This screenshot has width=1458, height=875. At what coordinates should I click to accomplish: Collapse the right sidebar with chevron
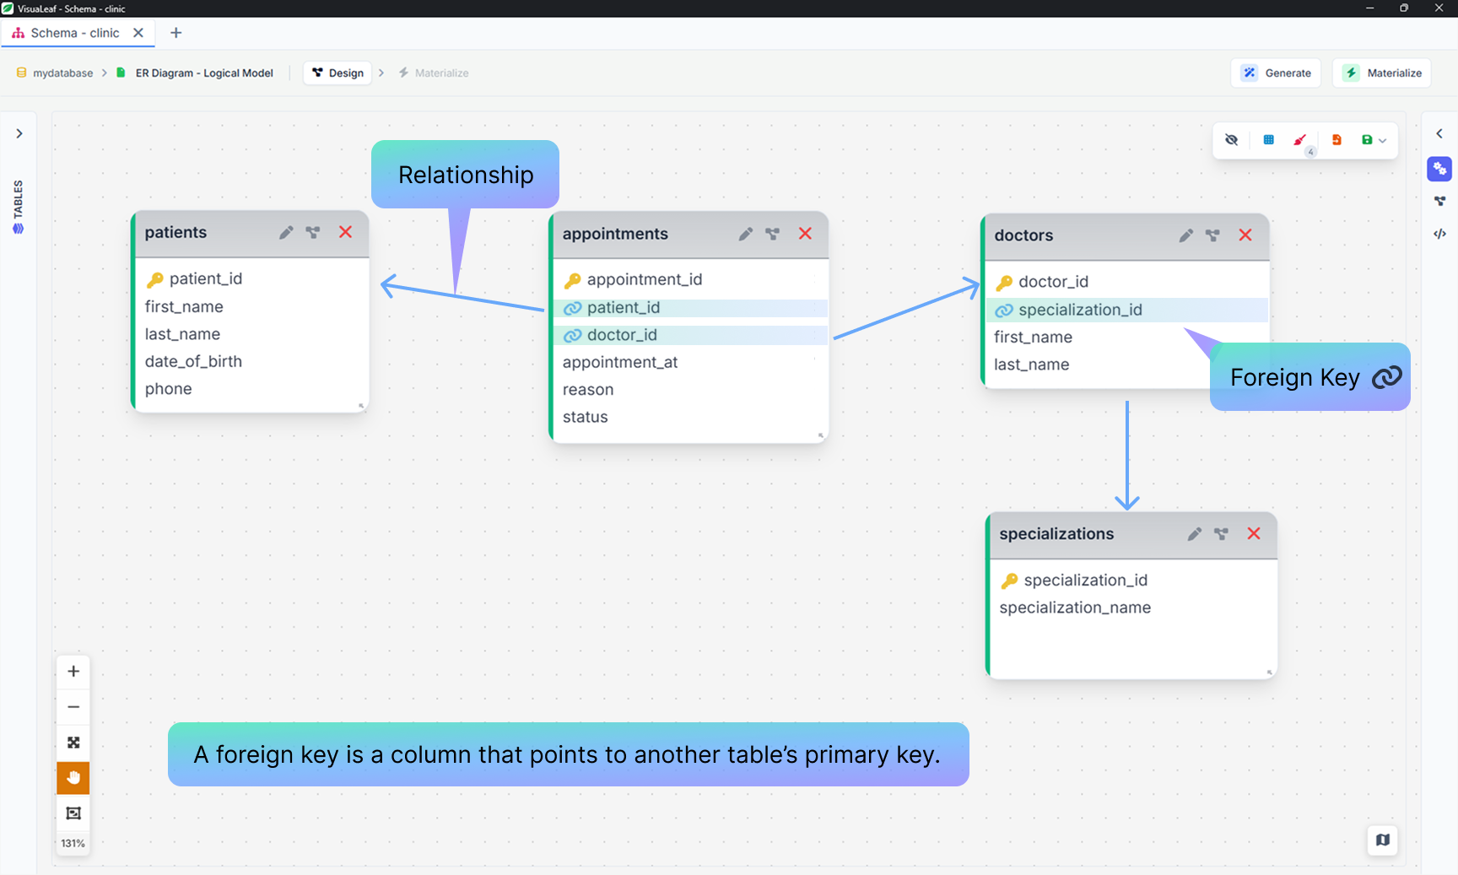1439,133
